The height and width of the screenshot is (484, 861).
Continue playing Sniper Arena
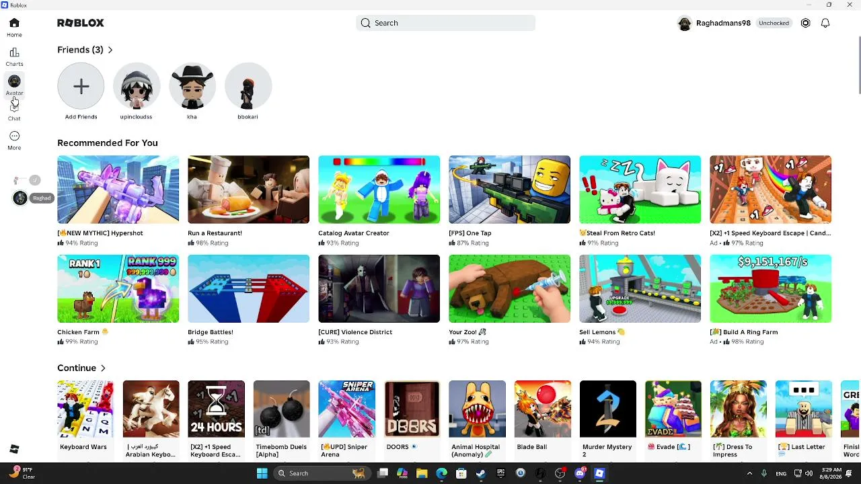coord(346,409)
